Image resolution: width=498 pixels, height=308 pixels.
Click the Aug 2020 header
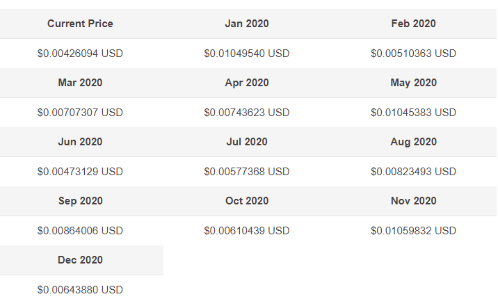[413, 142]
